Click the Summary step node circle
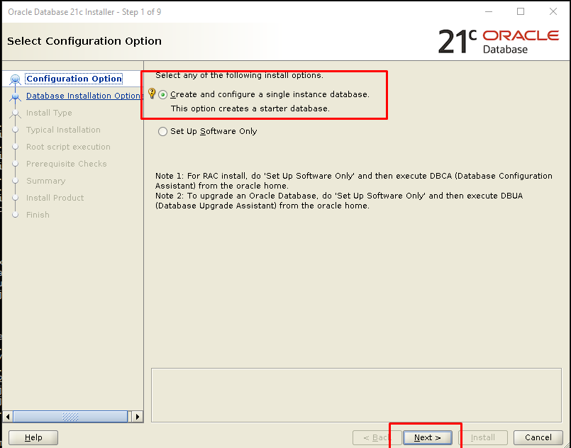571x448 pixels. [x=16, y=181]
